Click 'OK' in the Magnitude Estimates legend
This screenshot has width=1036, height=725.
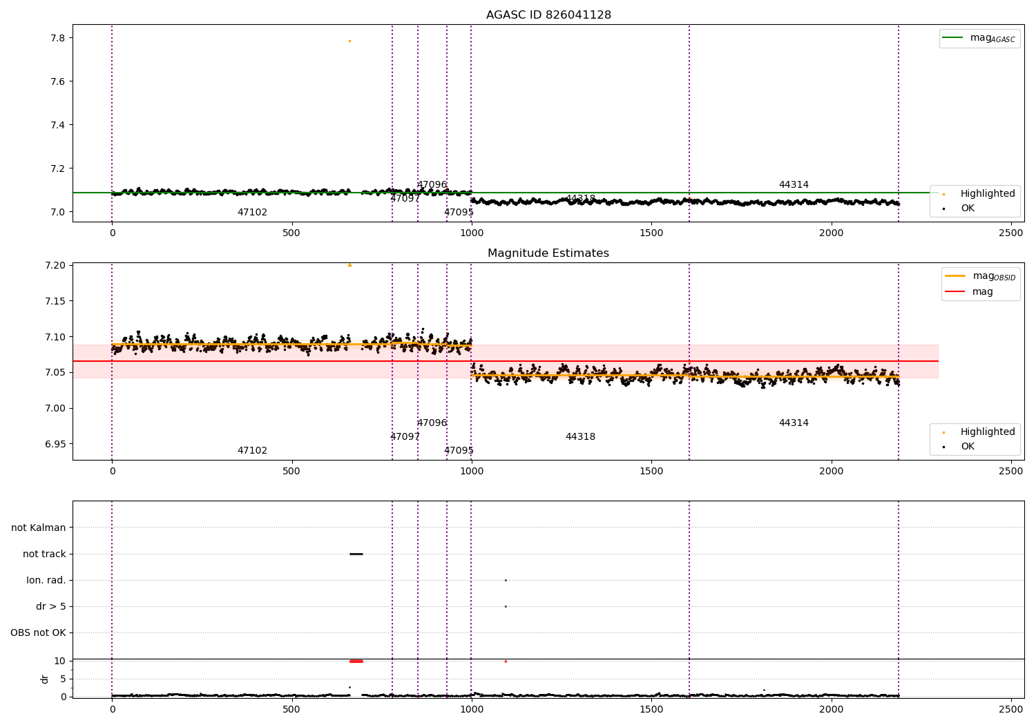pyautogui.click(x=959, y=446)
